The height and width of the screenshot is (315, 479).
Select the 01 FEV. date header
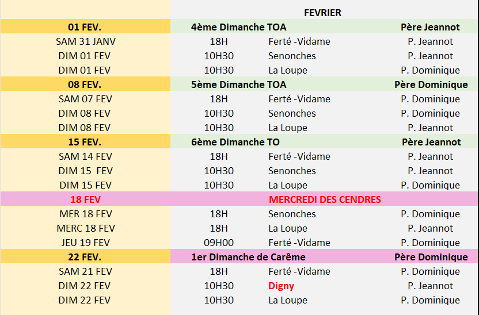(x=84, y=27)
